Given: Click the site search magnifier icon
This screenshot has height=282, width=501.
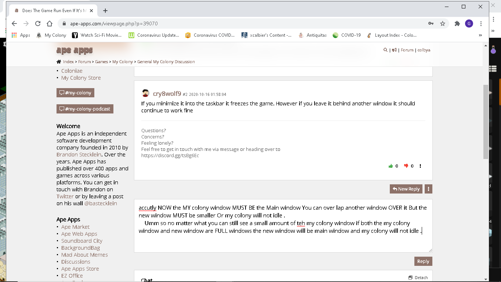Looking at the screenshot, I should (385, 50).
